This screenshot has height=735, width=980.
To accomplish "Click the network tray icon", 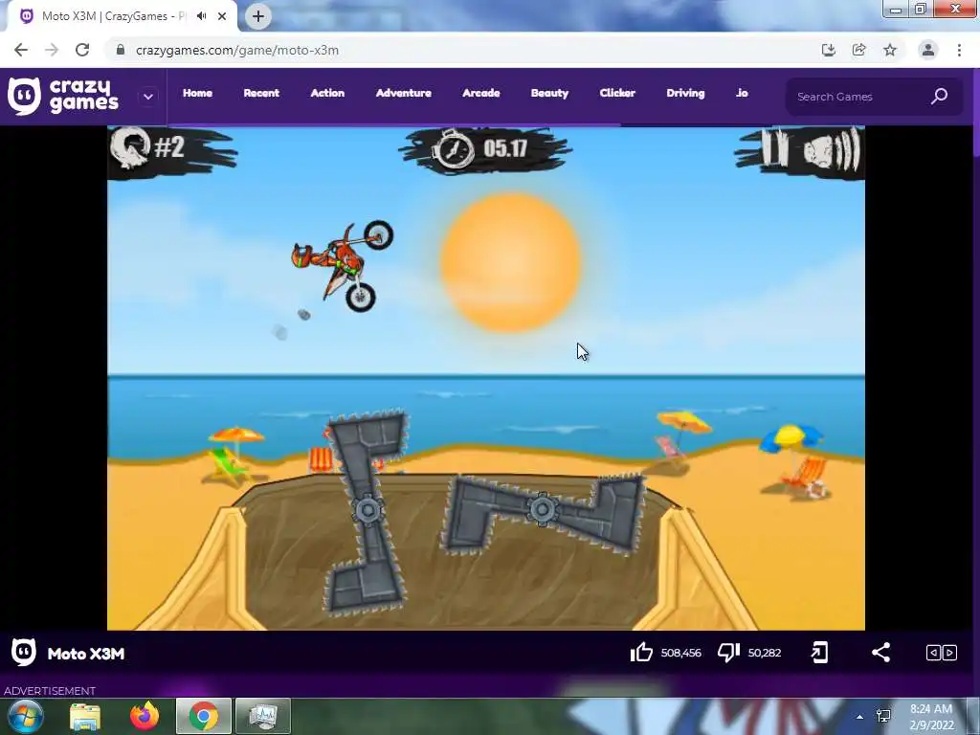I will coord(883,716).
